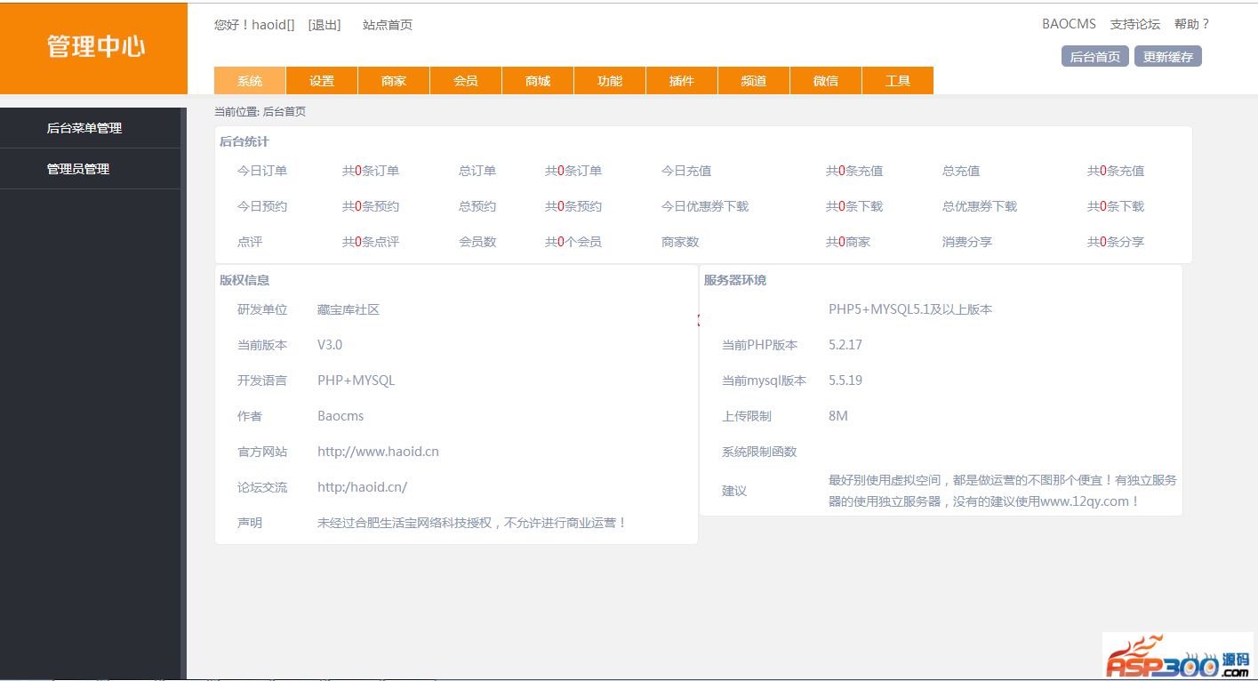1258x681 pixels.
Task: Click the 后台首页 button
Action: point(1094,57)
